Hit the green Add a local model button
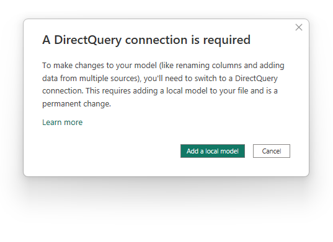Image resolution: width=333 pixels, height=242 pixels. pyautogui.click(x=213, y=151)
